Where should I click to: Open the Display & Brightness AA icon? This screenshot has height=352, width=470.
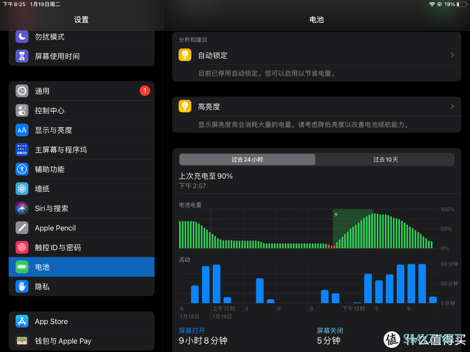tap(22, 130)
